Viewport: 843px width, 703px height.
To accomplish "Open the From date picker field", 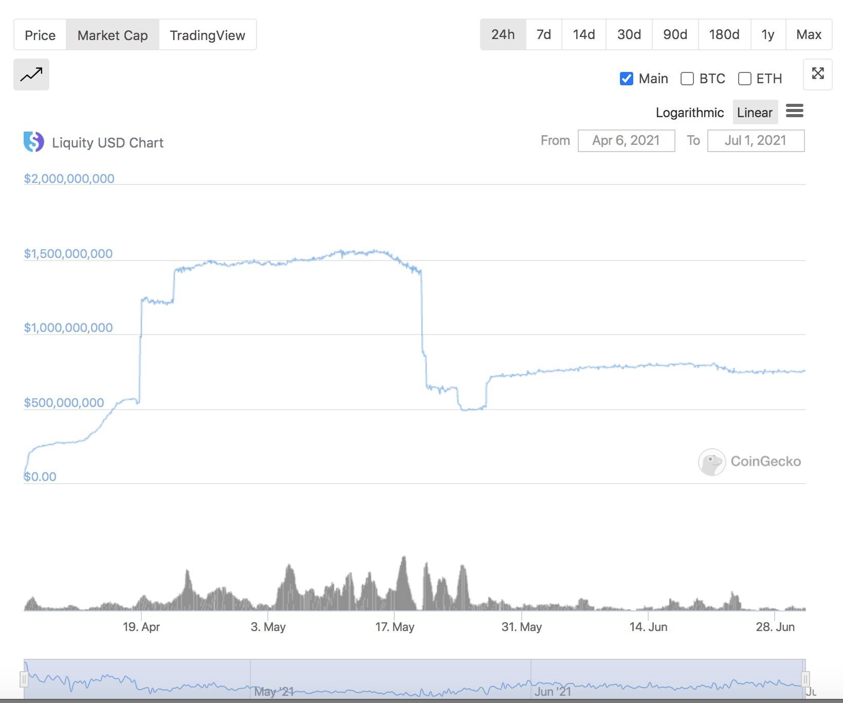I will [626, 141].
